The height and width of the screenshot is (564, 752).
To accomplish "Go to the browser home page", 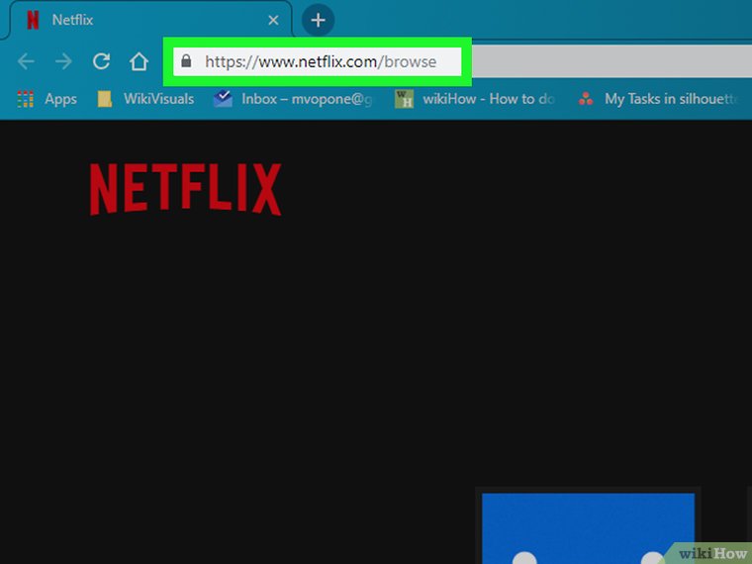I will tap(139, 61).
